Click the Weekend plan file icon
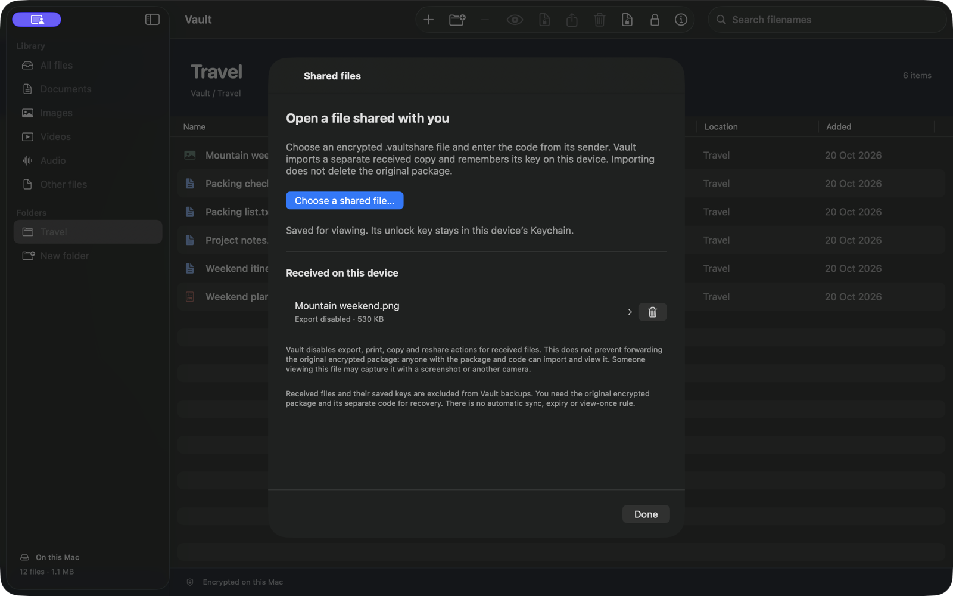This screenshot has width=953, height=596. [x=190, y=296]
